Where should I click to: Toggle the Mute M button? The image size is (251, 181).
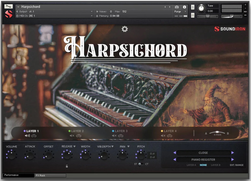[193, 15]
